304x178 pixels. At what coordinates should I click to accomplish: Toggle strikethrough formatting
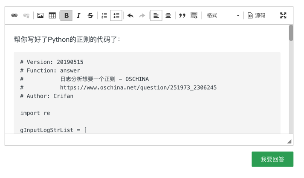[x=90, y=16]
